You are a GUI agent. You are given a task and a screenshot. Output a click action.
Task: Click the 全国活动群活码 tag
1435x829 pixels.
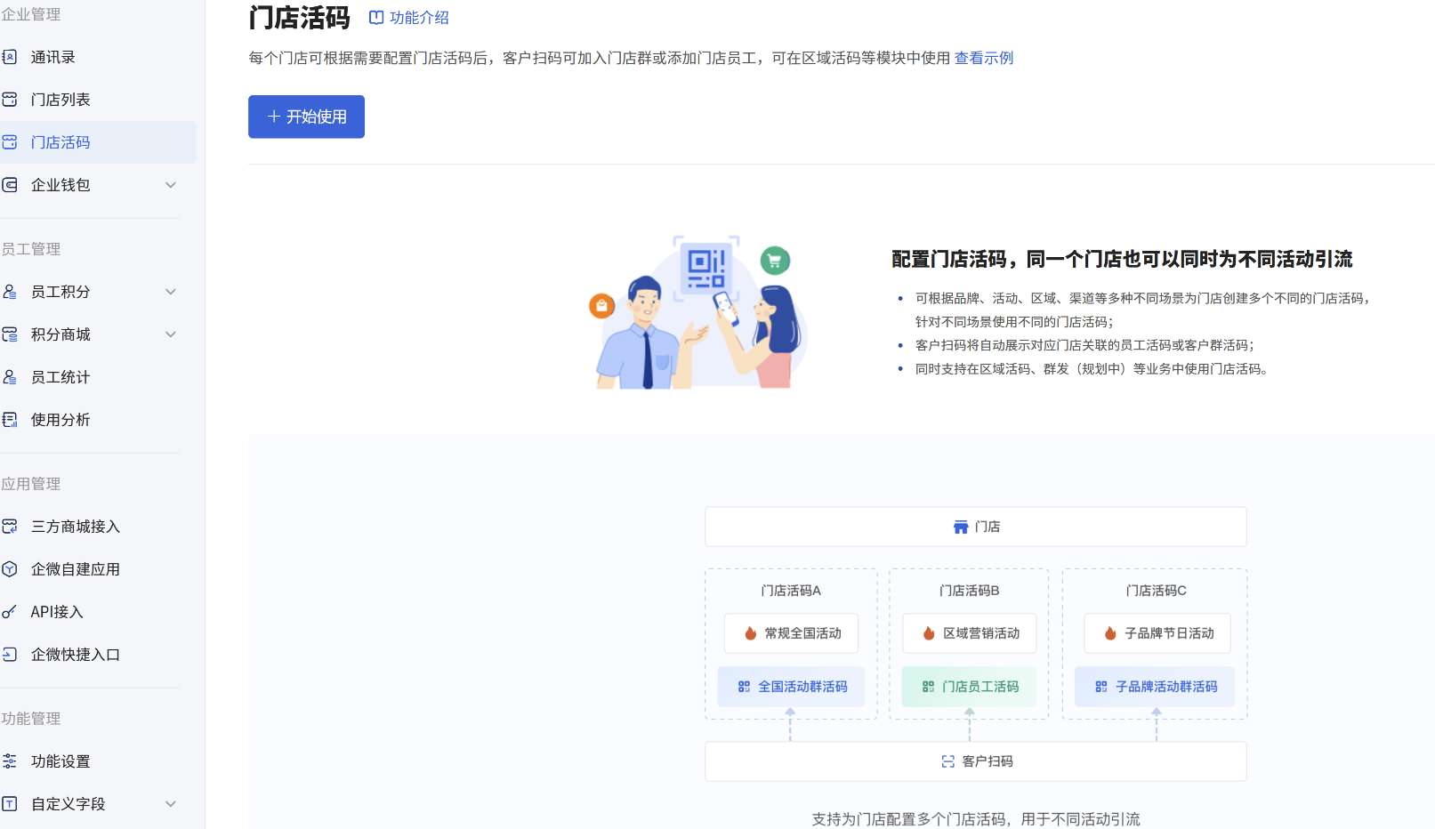(x=791, y=687)
